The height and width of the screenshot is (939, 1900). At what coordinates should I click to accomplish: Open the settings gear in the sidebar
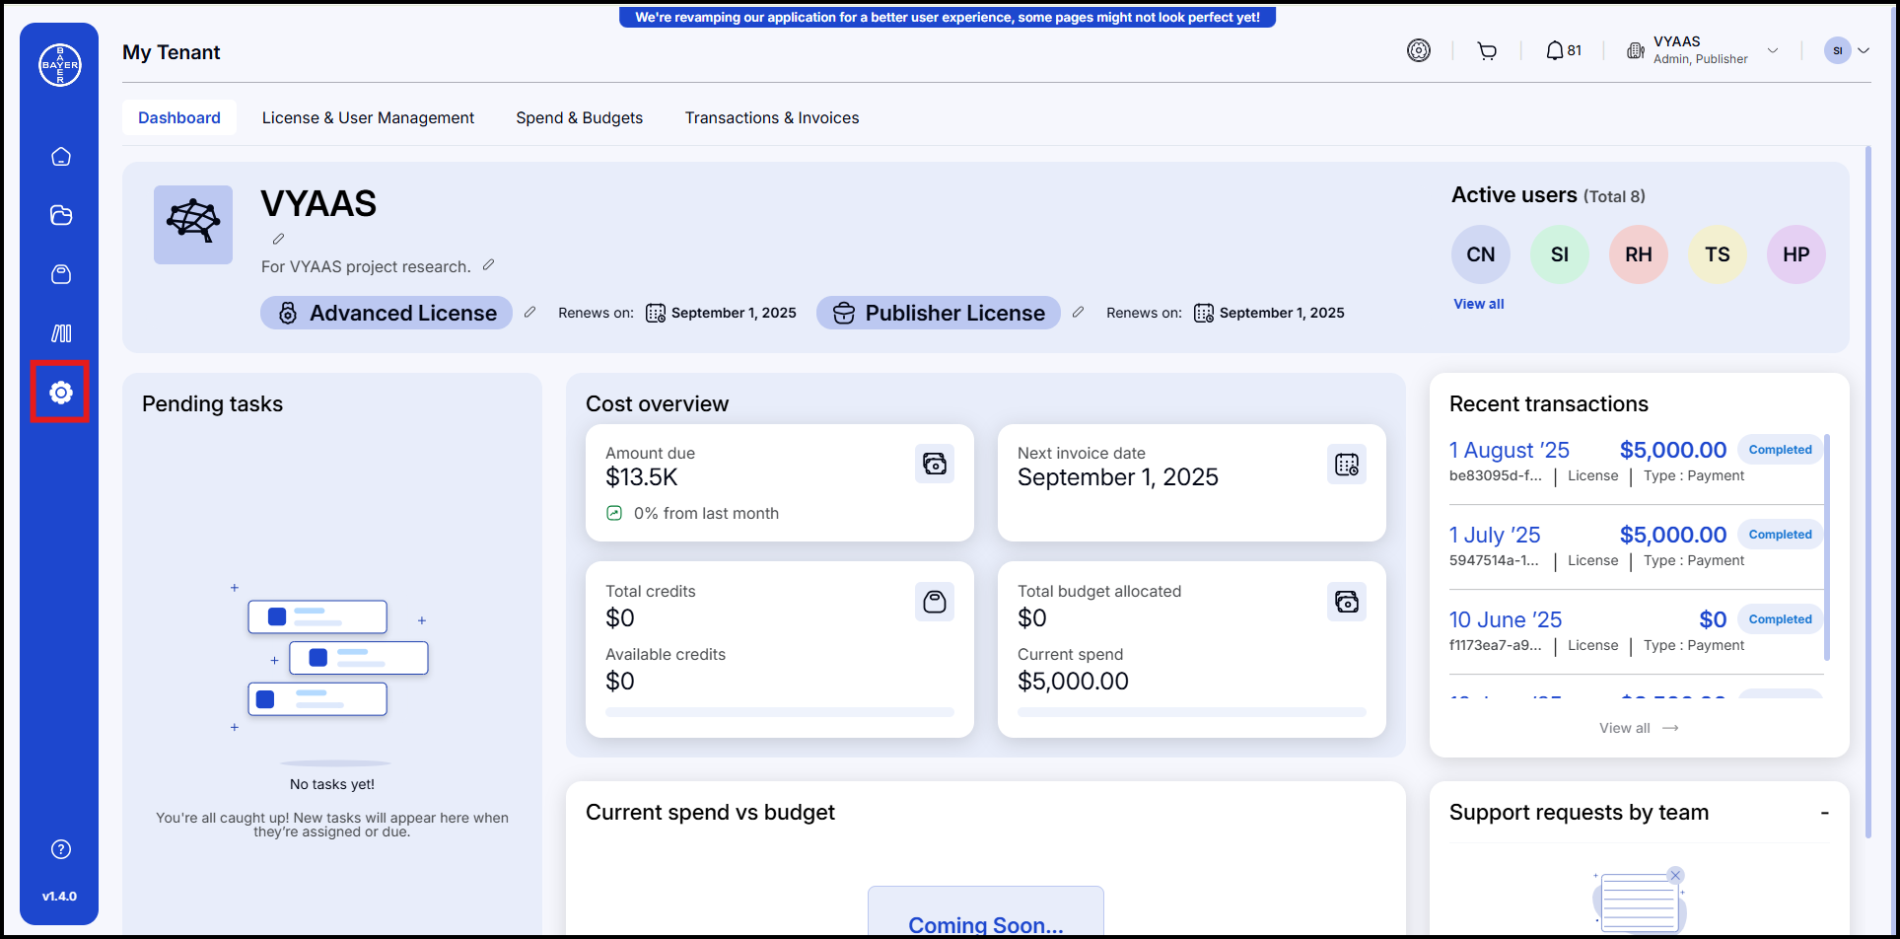coord(61,393)
